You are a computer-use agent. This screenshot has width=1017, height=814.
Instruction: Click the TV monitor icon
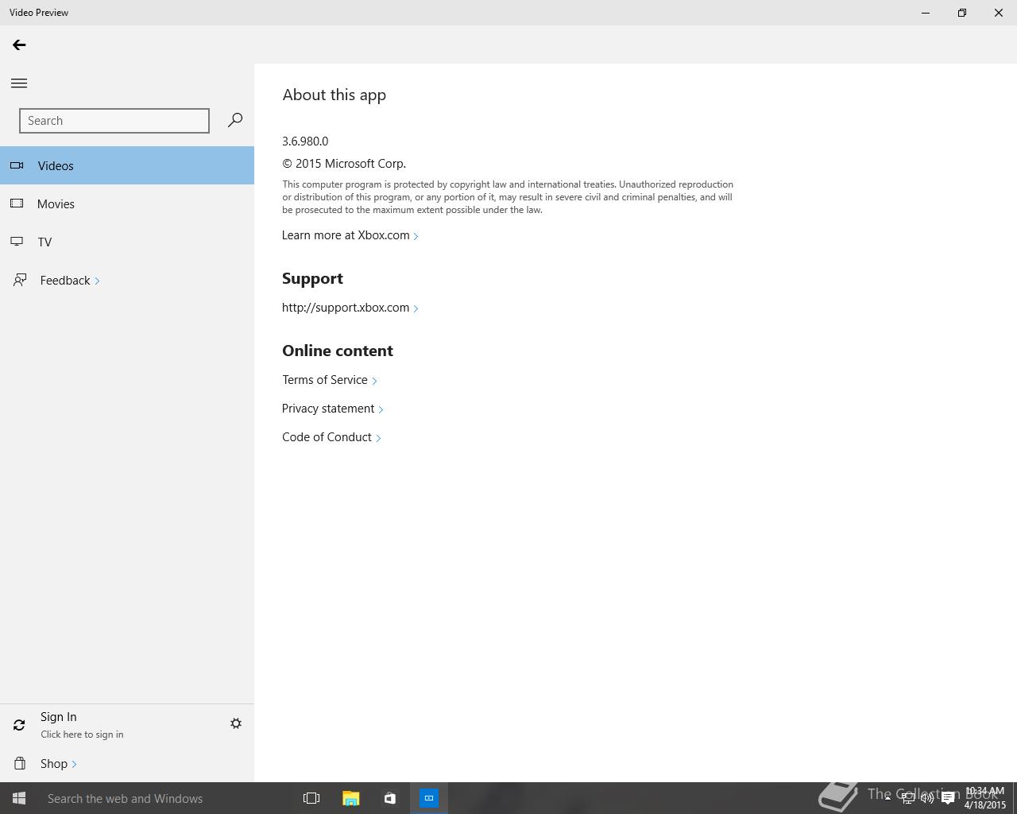[x=17, y=241]
